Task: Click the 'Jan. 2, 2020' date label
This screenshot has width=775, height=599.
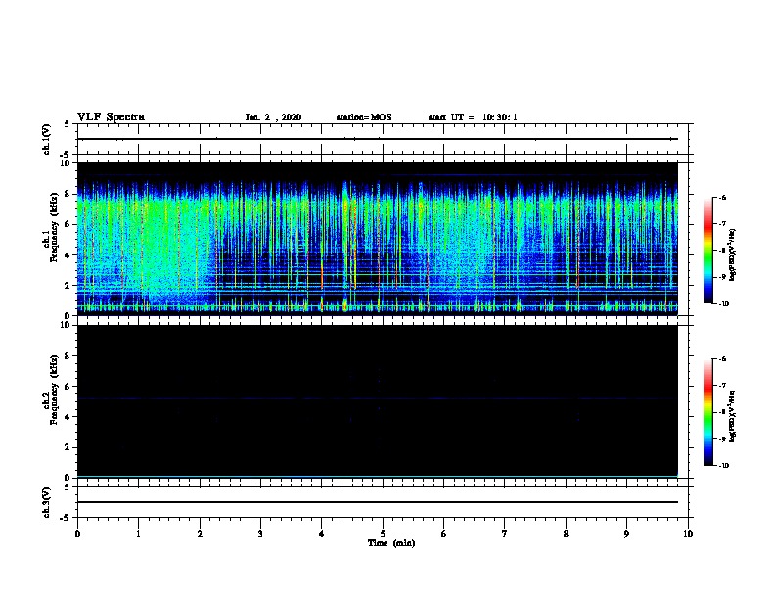Action: [x=273, y=117]
